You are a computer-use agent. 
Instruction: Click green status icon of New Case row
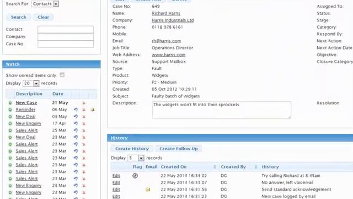tap(10, 103)
